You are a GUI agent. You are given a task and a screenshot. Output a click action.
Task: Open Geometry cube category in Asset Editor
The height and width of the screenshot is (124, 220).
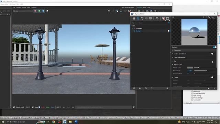pos(142,18)
